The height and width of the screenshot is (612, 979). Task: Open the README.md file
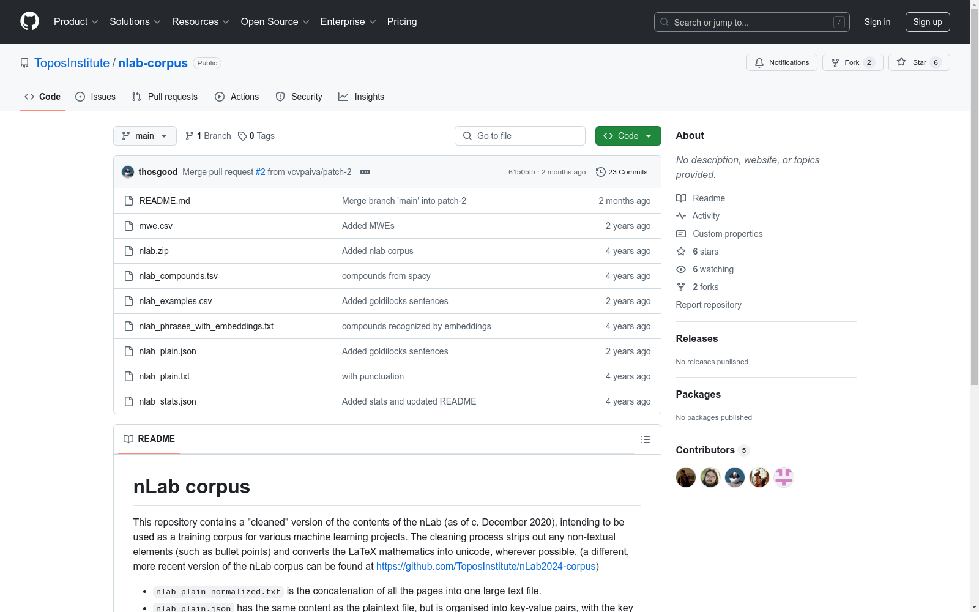click(165, 201)
